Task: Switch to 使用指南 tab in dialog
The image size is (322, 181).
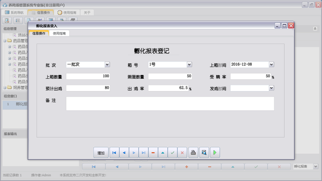Action: tap(59, 33)
